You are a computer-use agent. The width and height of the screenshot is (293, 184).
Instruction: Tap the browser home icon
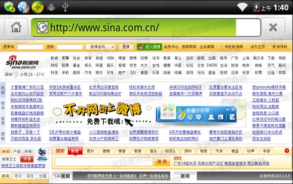tap(16, 27)
